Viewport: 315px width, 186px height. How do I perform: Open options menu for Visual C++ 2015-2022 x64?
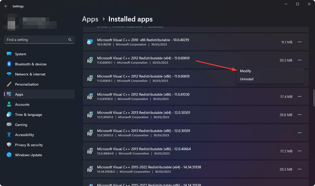pos(299,169)
